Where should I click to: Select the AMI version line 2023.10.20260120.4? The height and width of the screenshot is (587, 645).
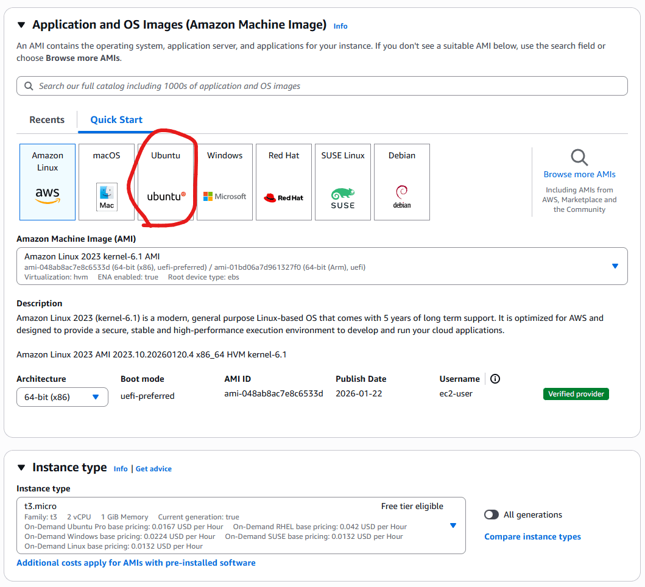pos(152,354)
